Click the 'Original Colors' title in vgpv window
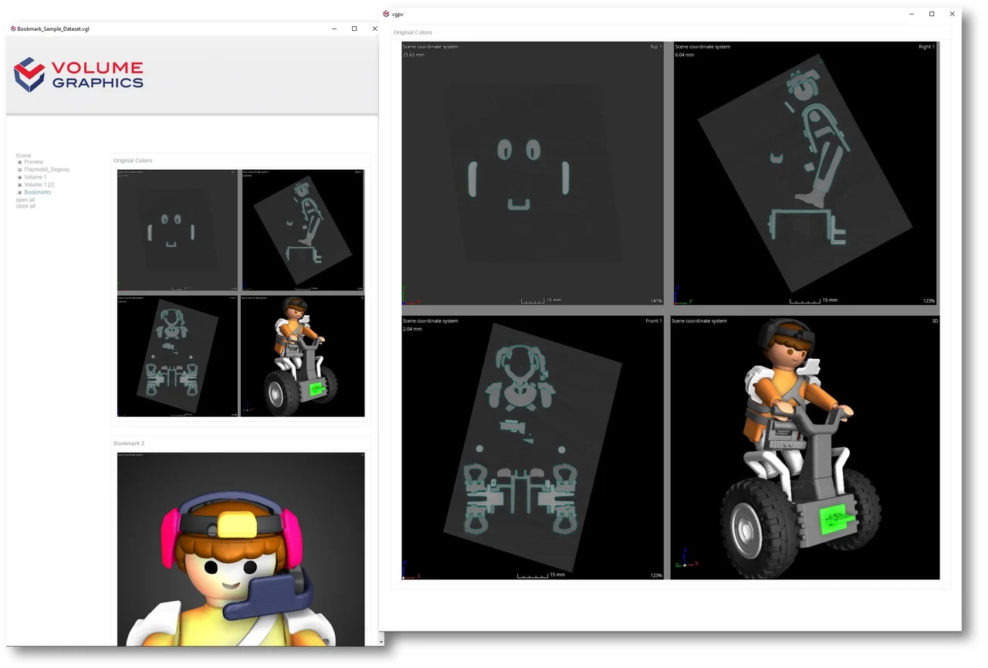 tap(413, 32)
